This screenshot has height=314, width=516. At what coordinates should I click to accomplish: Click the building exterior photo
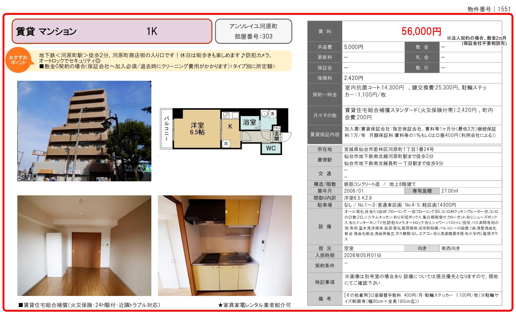[84, 131]
